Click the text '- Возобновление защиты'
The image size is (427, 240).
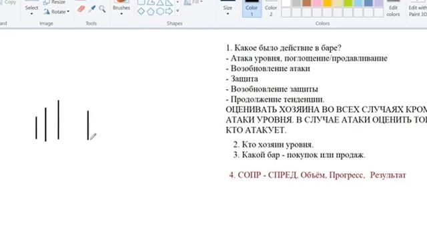pyautogui.click(x=272, y=89)
